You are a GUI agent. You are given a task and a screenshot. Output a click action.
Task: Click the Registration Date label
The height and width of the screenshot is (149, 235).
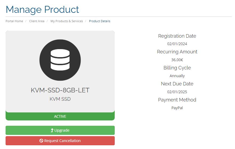click(x=177, y=36)
